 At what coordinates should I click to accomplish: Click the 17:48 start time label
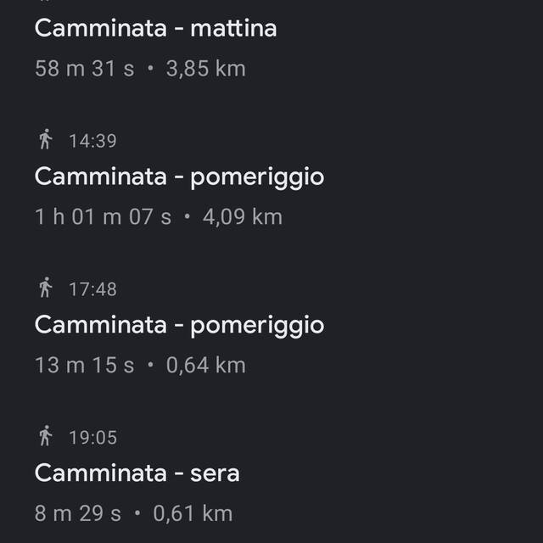click(92, 289)
